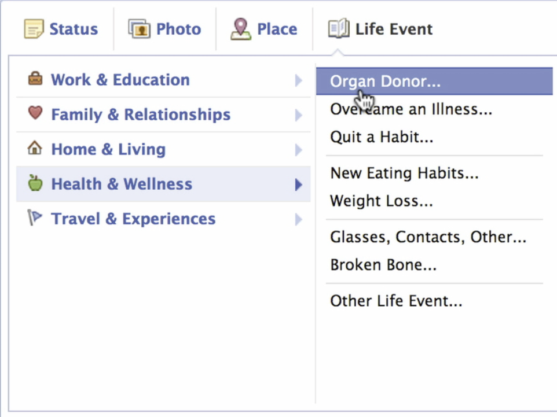Select Broken Bone menu entry

[383, 265]
